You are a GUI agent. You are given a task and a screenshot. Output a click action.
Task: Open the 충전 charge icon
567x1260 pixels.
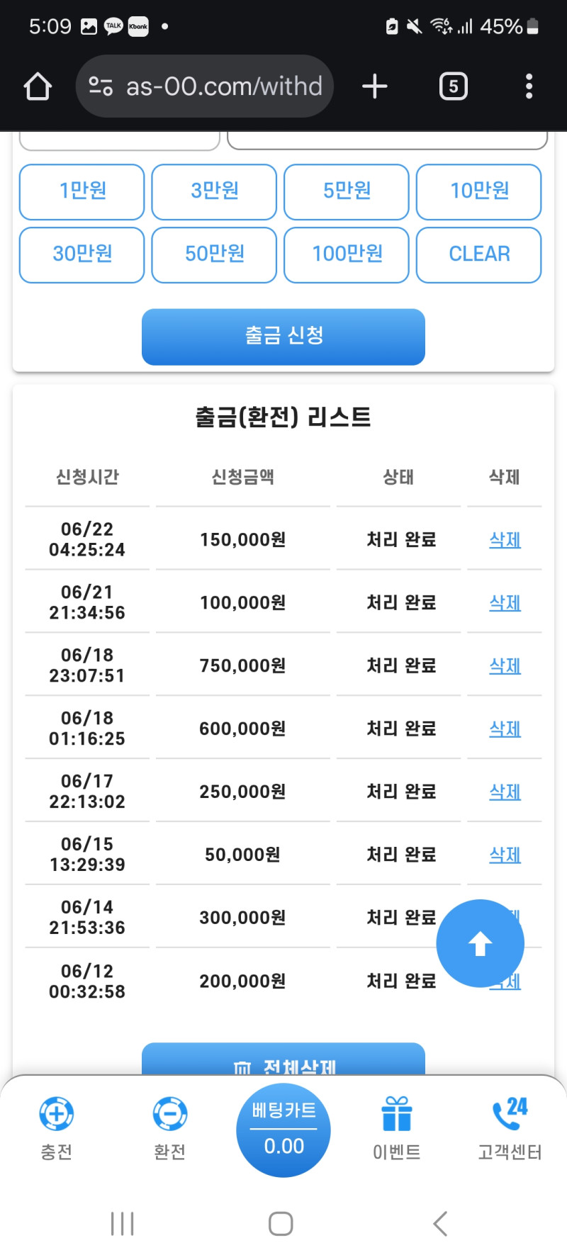tap(57, 1113)
